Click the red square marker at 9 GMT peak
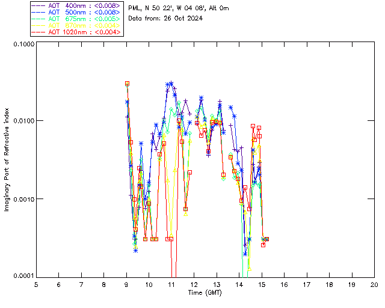The height and width of the screenshot is (308, 385). [x=127, y=84]
